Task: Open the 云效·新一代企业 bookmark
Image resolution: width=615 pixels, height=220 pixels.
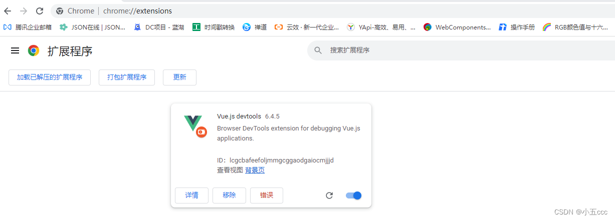Action: (307, 27)
